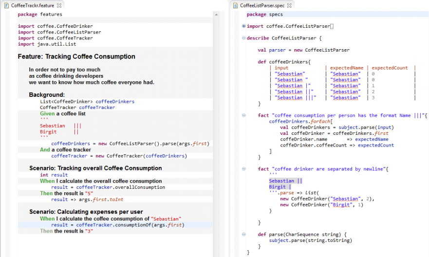Image resolution: width=429 pixels, height=257 pixels.
Task: Click the 'package specs' line
Action: click(265, 14)
